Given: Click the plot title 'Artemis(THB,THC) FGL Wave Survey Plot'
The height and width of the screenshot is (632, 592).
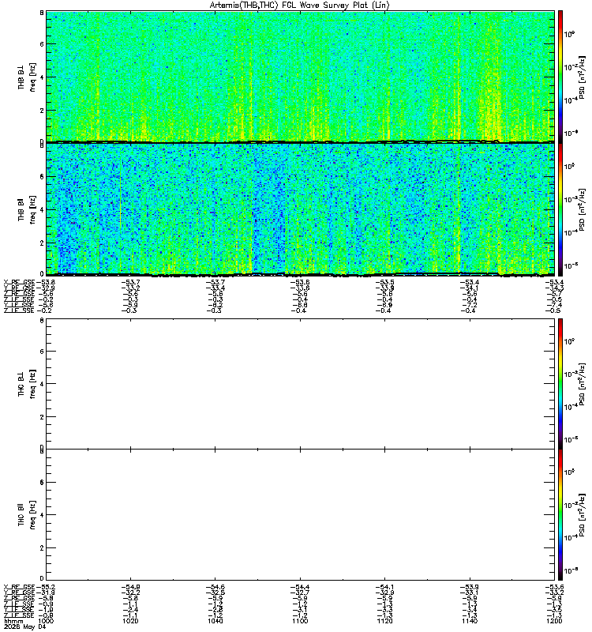Looking at the screenshot, I should pyautogui.click(x=299, y=6).
